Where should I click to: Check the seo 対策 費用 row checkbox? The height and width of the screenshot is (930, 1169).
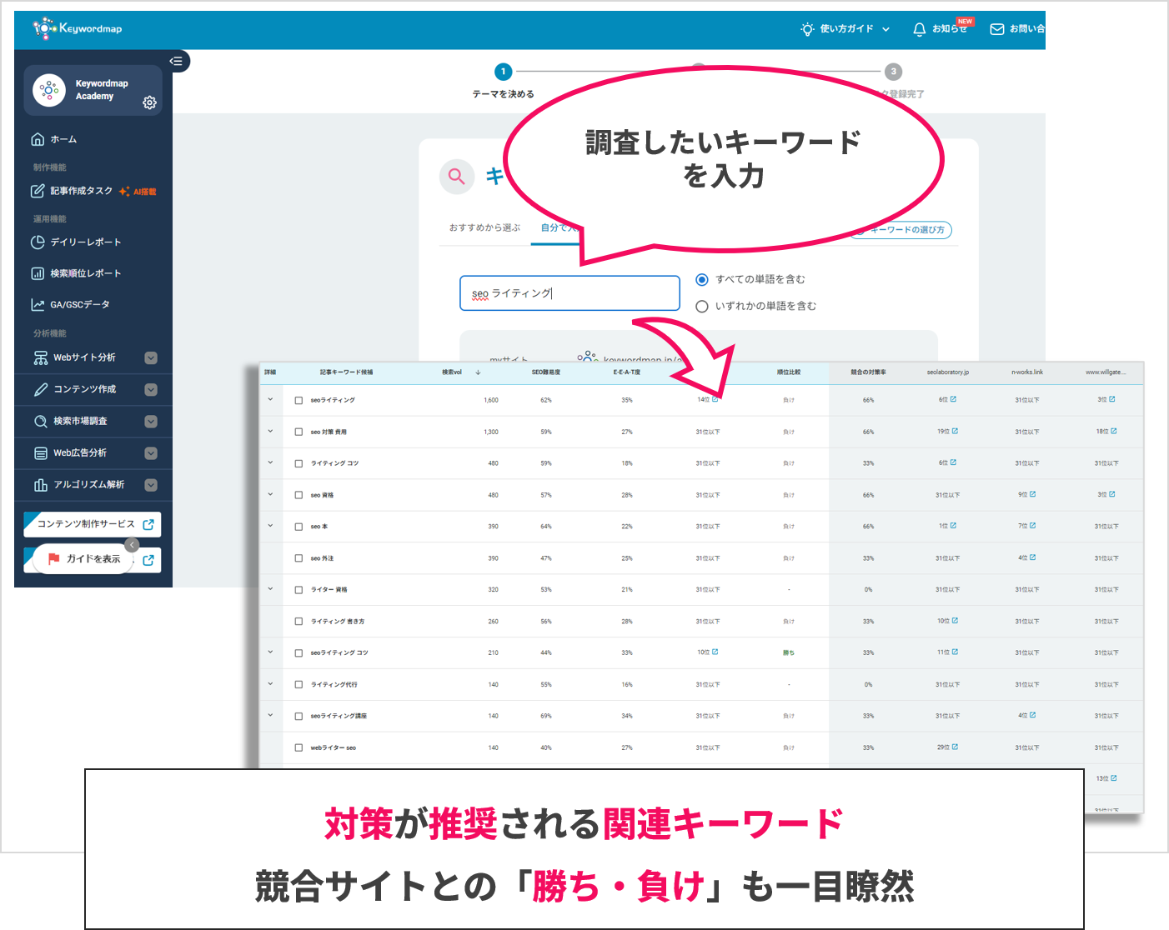coord(299,432)
